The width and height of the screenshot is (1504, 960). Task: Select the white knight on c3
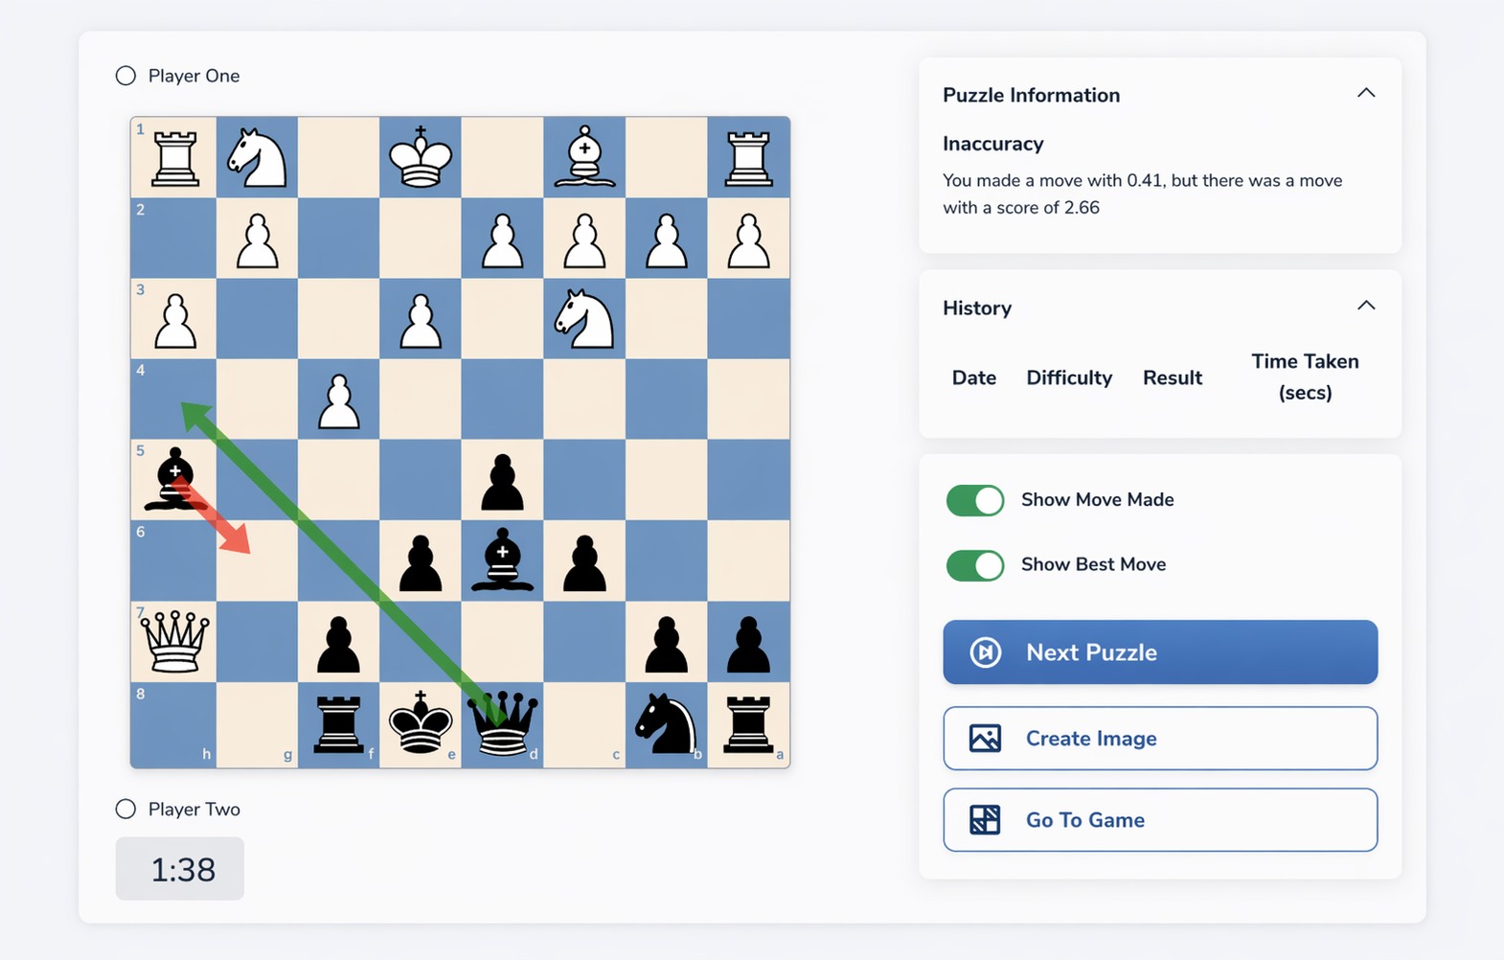pyautogui.click(x=584, y=320)
